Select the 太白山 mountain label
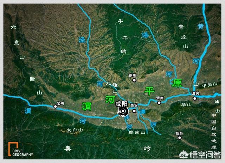 tap(75, 130)
